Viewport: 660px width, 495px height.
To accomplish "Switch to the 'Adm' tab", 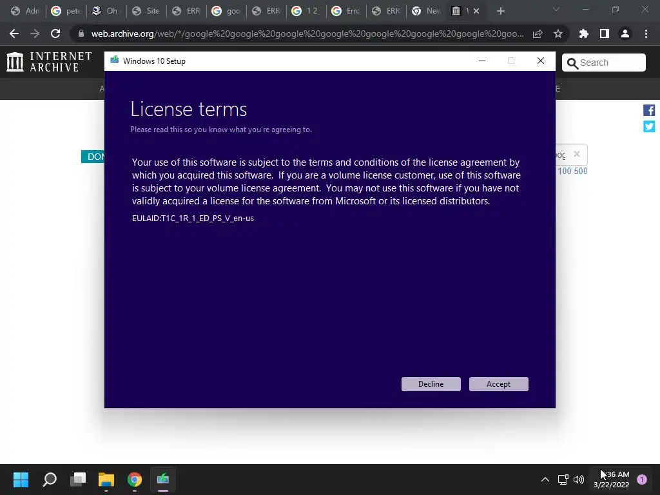I will [x=26, y=11].
